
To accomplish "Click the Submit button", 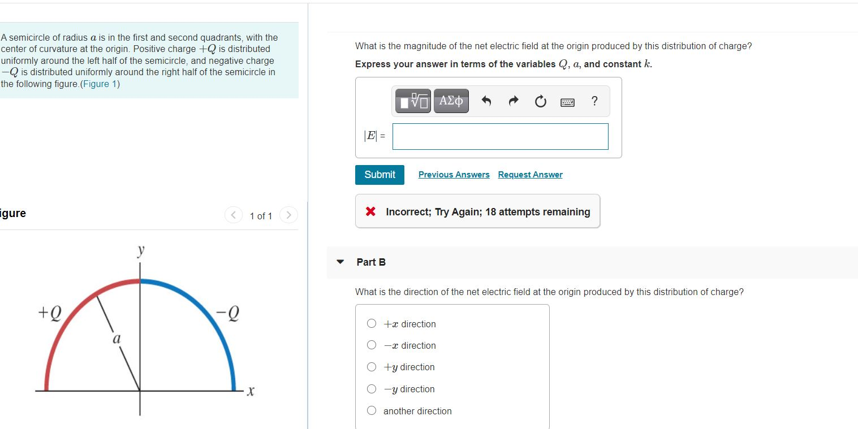I will point(379,175).
